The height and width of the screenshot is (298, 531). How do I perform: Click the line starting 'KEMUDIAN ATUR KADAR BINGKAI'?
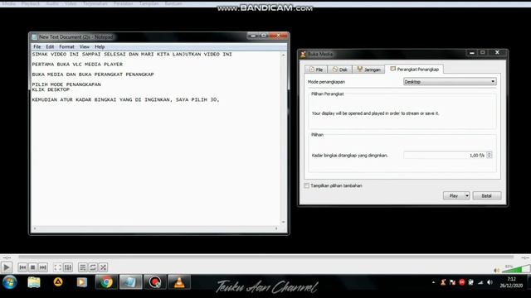pyautogui.click(x=125, y=99)
